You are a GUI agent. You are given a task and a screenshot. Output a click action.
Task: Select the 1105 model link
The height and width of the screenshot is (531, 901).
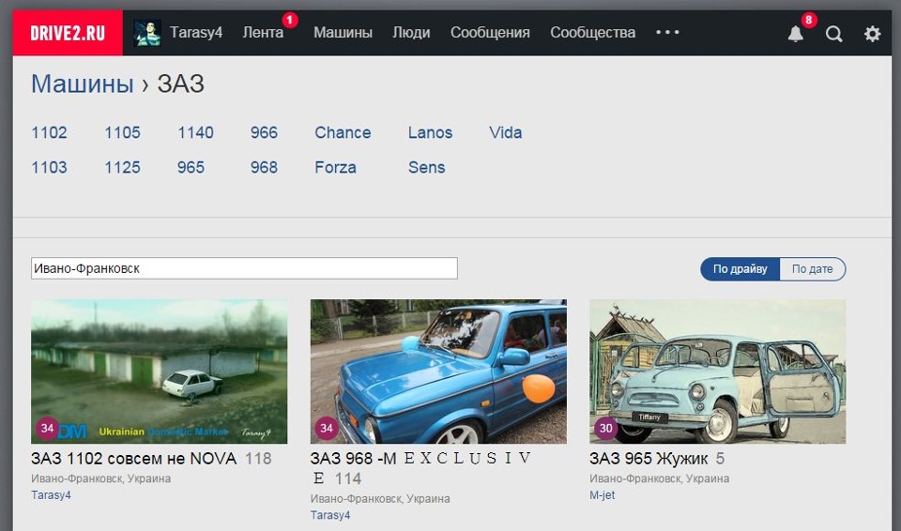[x=122, y=133]
